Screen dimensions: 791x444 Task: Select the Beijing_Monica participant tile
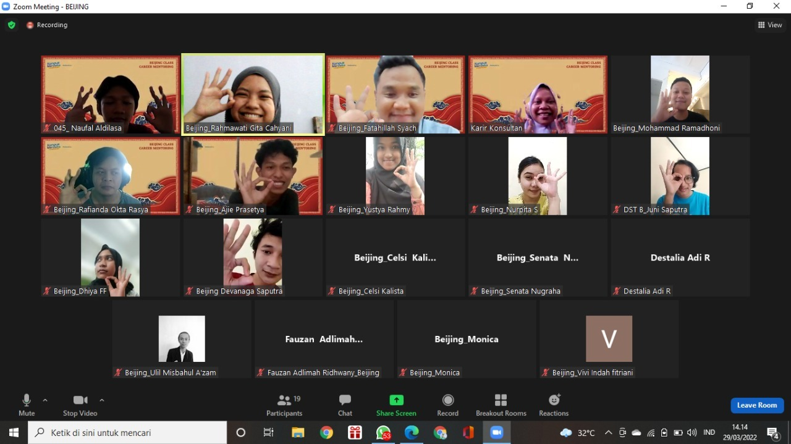point(467,339)
